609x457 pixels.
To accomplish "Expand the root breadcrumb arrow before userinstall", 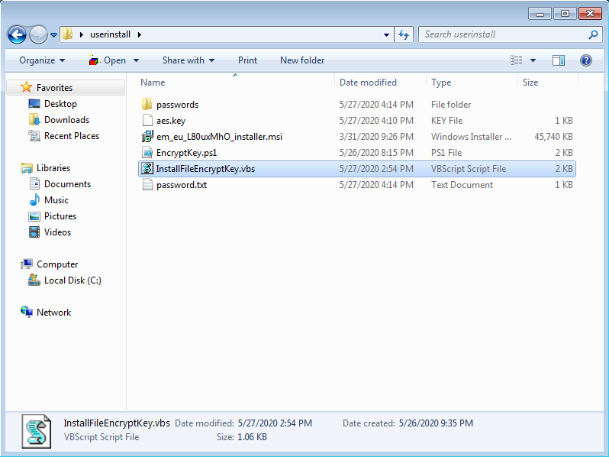I will [x=81, y=34].
